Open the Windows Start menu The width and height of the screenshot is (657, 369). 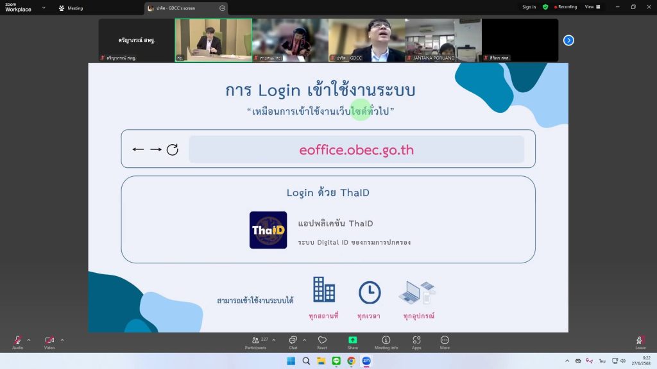click(291, 361)
